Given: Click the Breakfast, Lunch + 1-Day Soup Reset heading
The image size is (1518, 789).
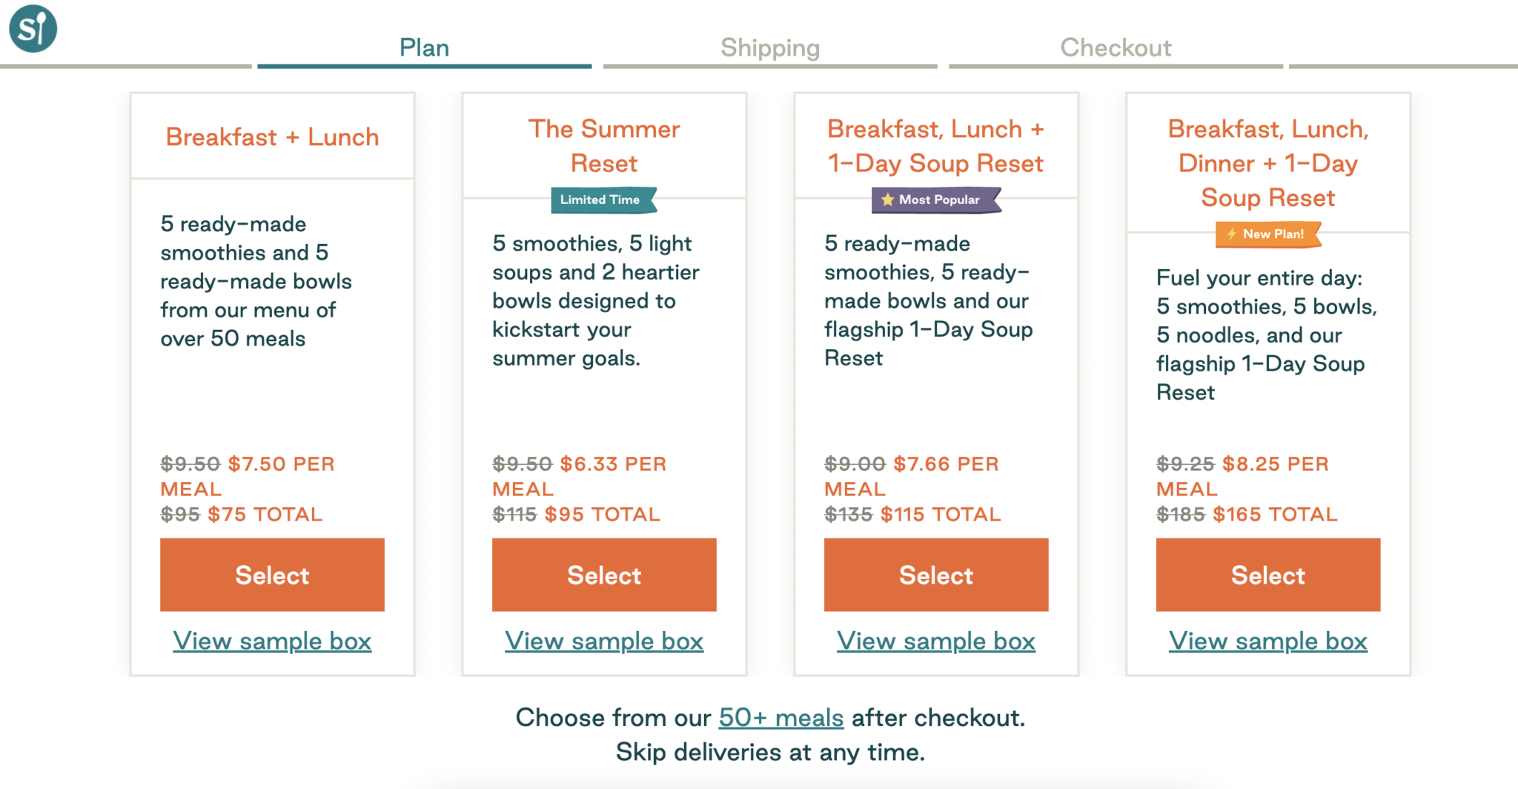Looking at the screenshot, I should [x=936, y=146].
